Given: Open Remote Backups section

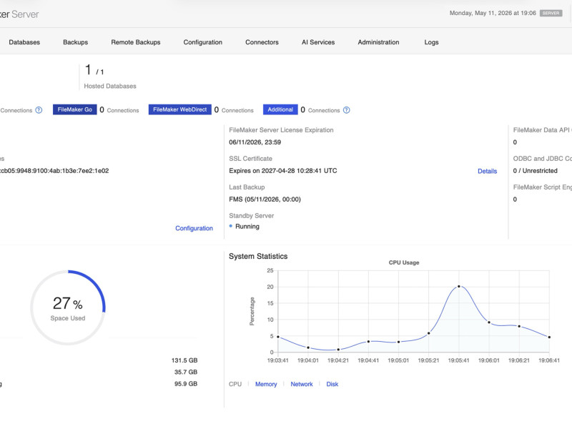Looking at the screenshot, I should [x=136, y=42].
